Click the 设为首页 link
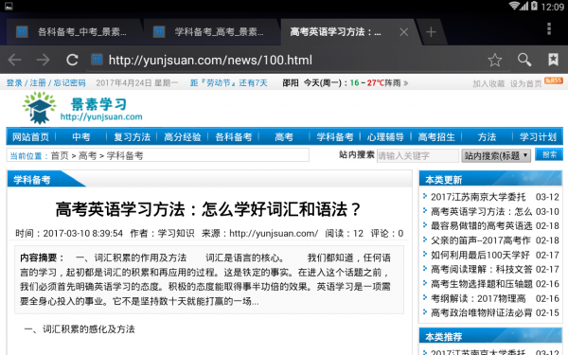The image size is (568, 355). tap(526, 83)
